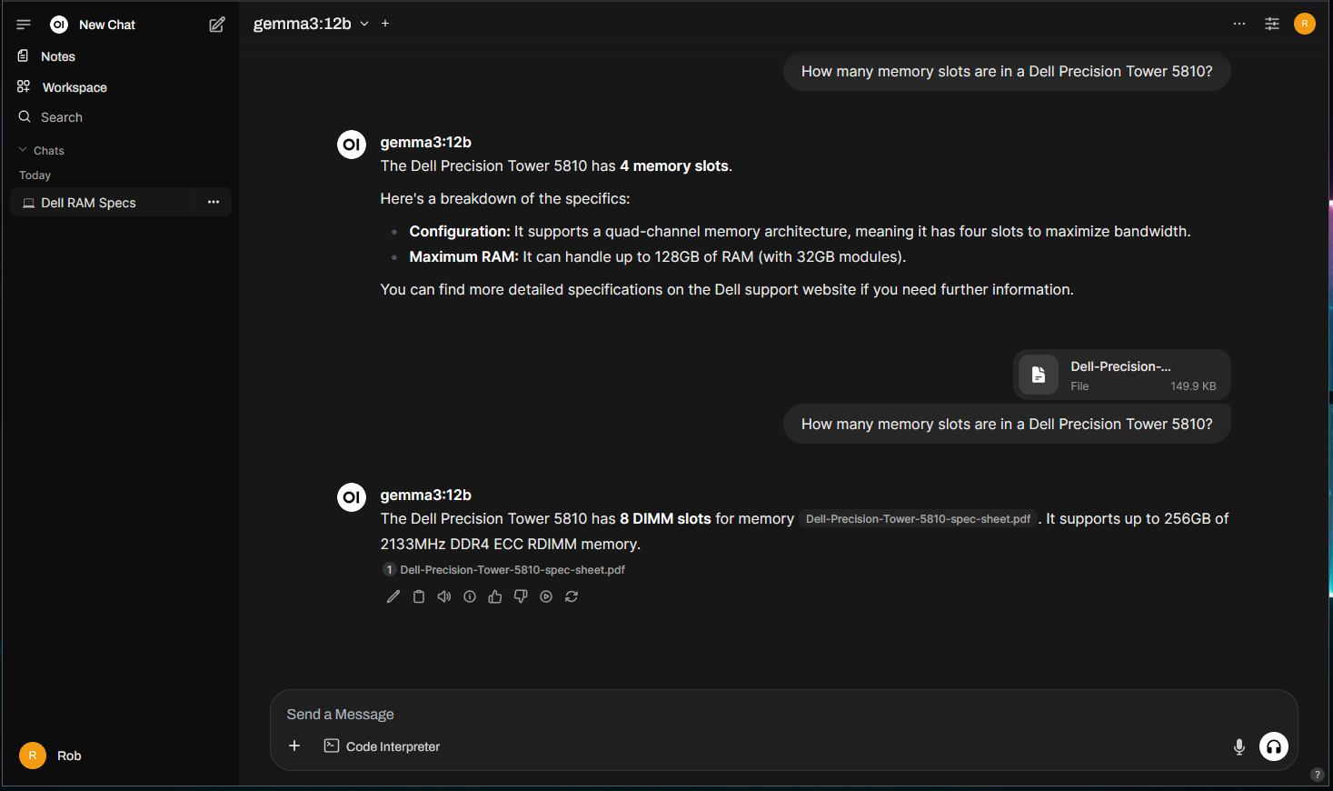Click the text '8 DIMM slots'

pos(665,518)
